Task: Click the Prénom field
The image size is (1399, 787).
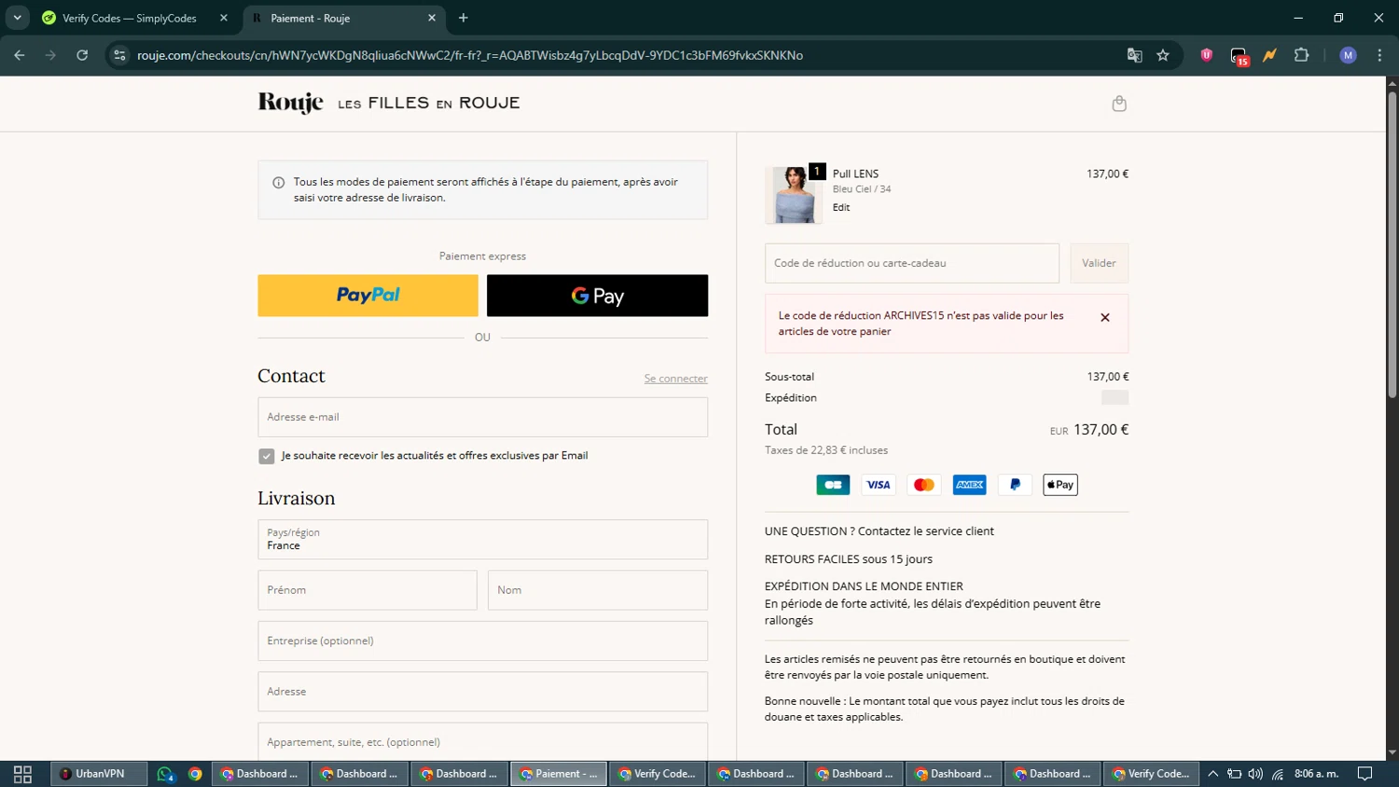Action: 367,590
